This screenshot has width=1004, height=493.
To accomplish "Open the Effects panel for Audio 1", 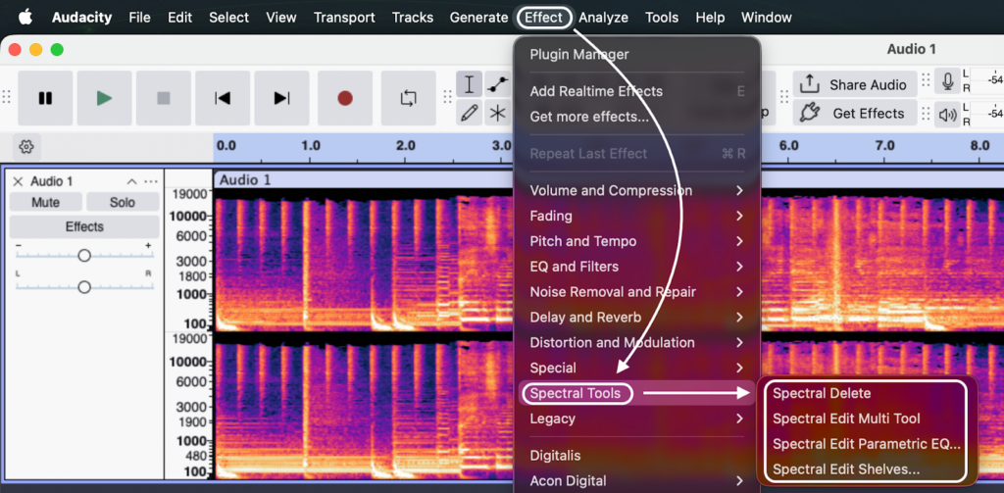I will pos(84,226).
